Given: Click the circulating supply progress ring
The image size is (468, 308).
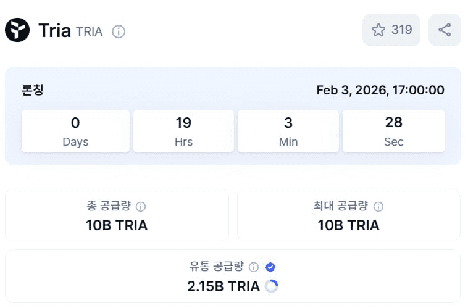Looking at the screenshot, I should pyautogui.click(x=271, y=286).
